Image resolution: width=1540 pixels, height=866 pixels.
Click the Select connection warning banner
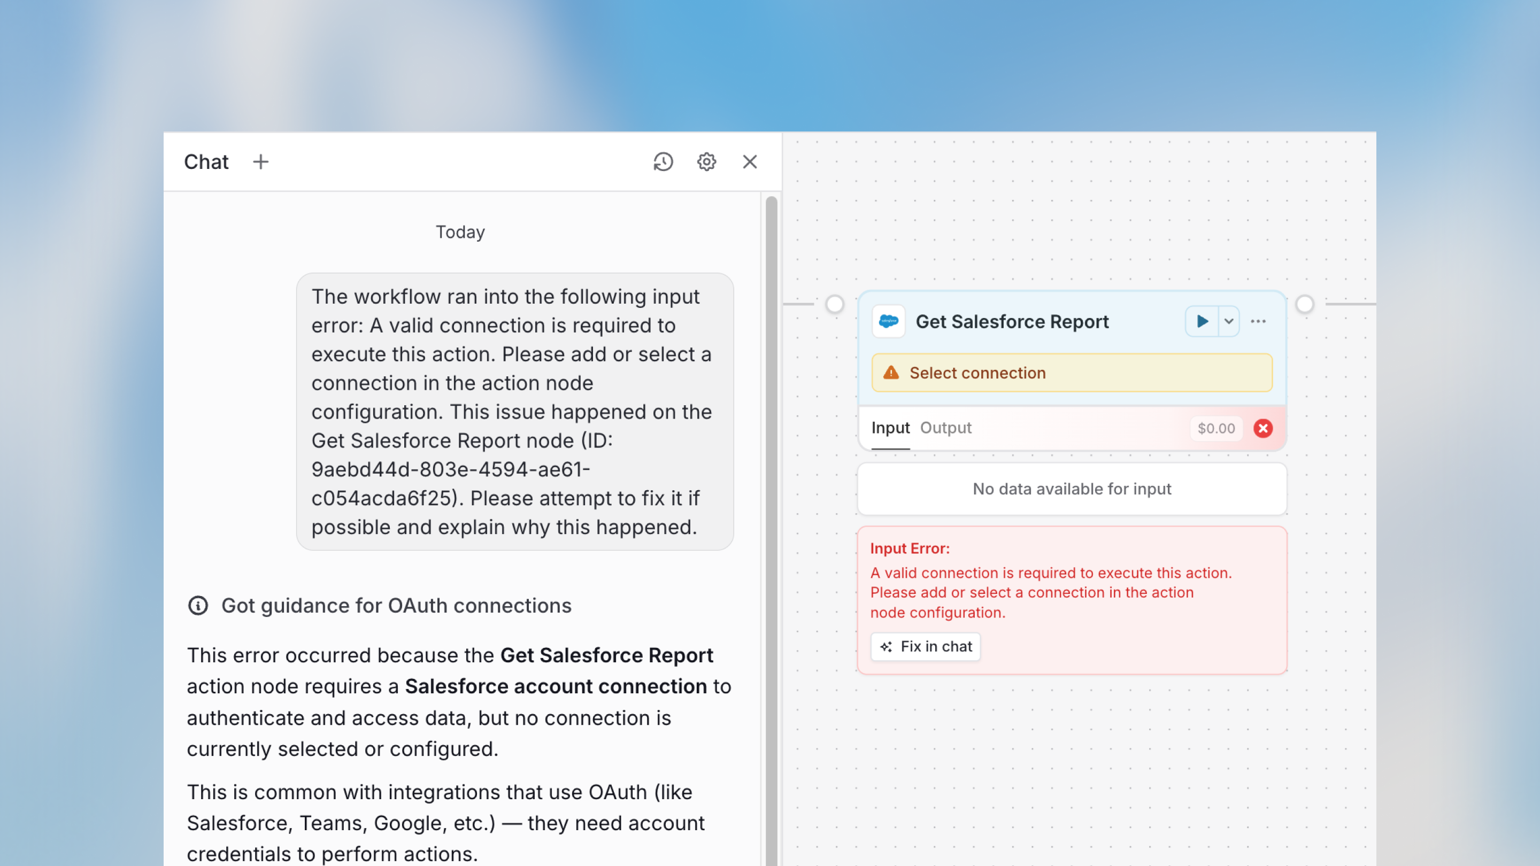[x=1071, y=373]
